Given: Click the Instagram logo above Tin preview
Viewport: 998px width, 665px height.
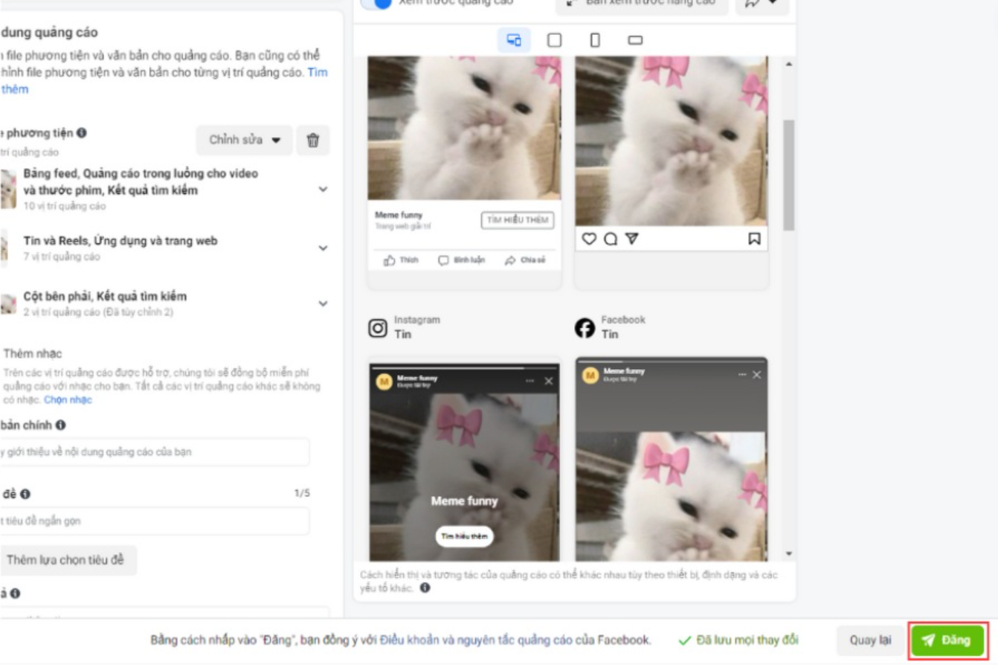Looking at the screenshot, I should (378, 327).
